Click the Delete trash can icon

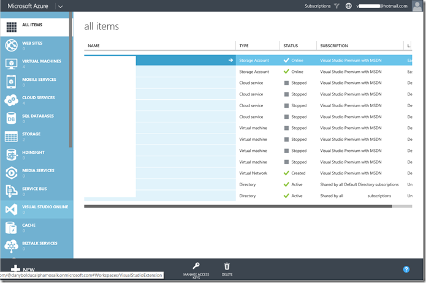click(x=227, y=266)
